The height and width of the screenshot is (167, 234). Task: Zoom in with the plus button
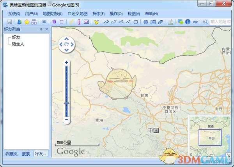point(67,63)
